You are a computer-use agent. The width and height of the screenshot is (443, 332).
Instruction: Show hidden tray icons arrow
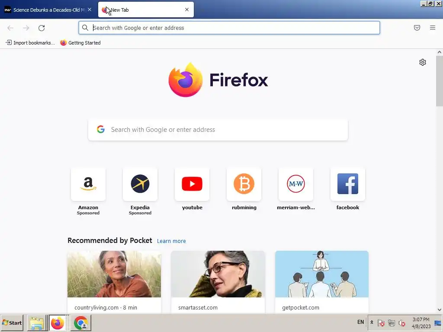pyautogui.click(x=372, y=322)
